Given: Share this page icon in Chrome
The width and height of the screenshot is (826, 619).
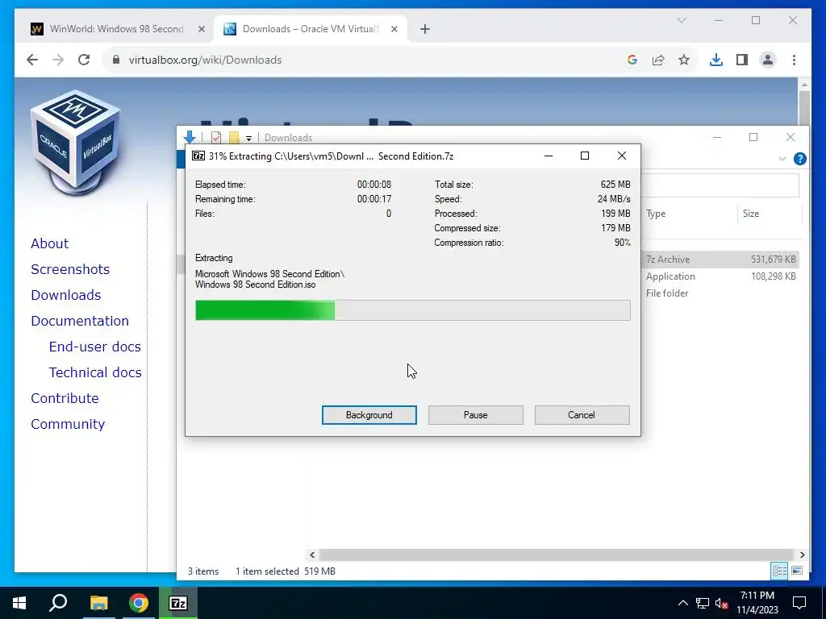Looking at the screenshot, I should click(x=658, y=60).
